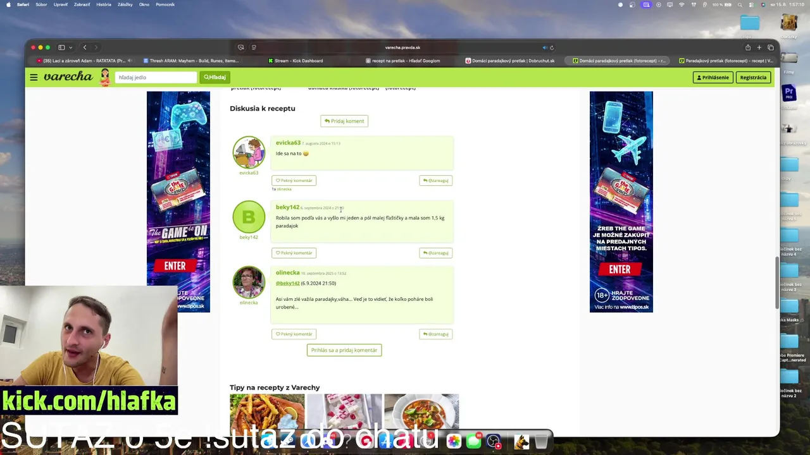Click the Registrácia button
The width and height of the screenshot is (810, 455).
753,77
